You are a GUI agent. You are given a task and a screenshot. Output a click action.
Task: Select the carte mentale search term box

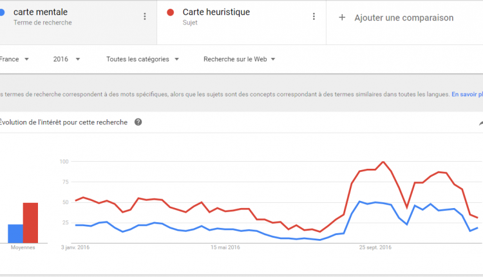coord(71,17)
